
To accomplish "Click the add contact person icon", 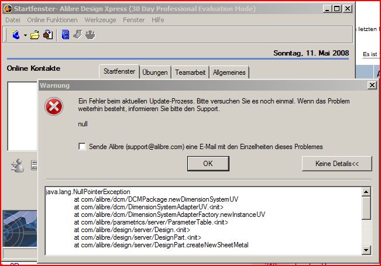I will click(18, 165).
